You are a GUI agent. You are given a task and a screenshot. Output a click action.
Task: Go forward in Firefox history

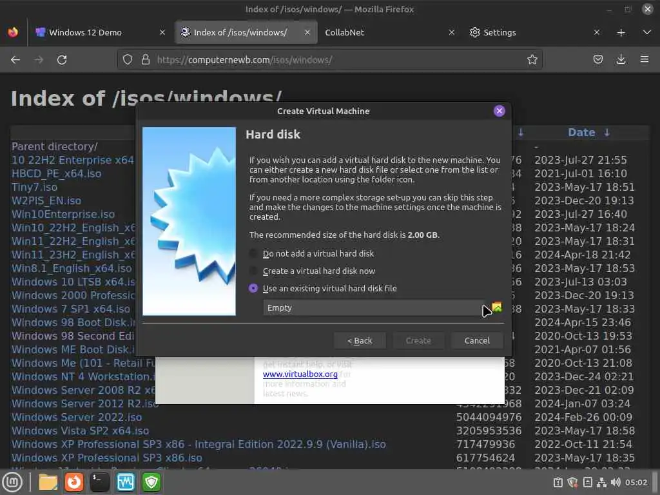point(39,60)
